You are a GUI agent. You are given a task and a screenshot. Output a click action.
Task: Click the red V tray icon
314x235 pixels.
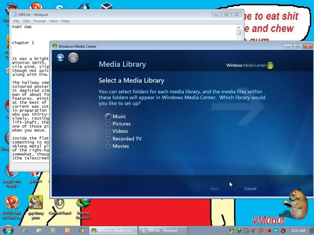(253, 231)
